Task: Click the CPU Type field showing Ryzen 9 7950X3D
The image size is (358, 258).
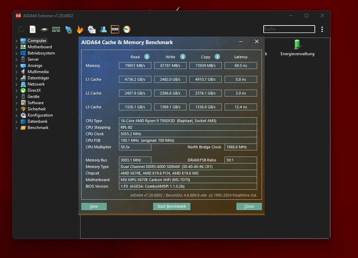Action: (188, 121)
